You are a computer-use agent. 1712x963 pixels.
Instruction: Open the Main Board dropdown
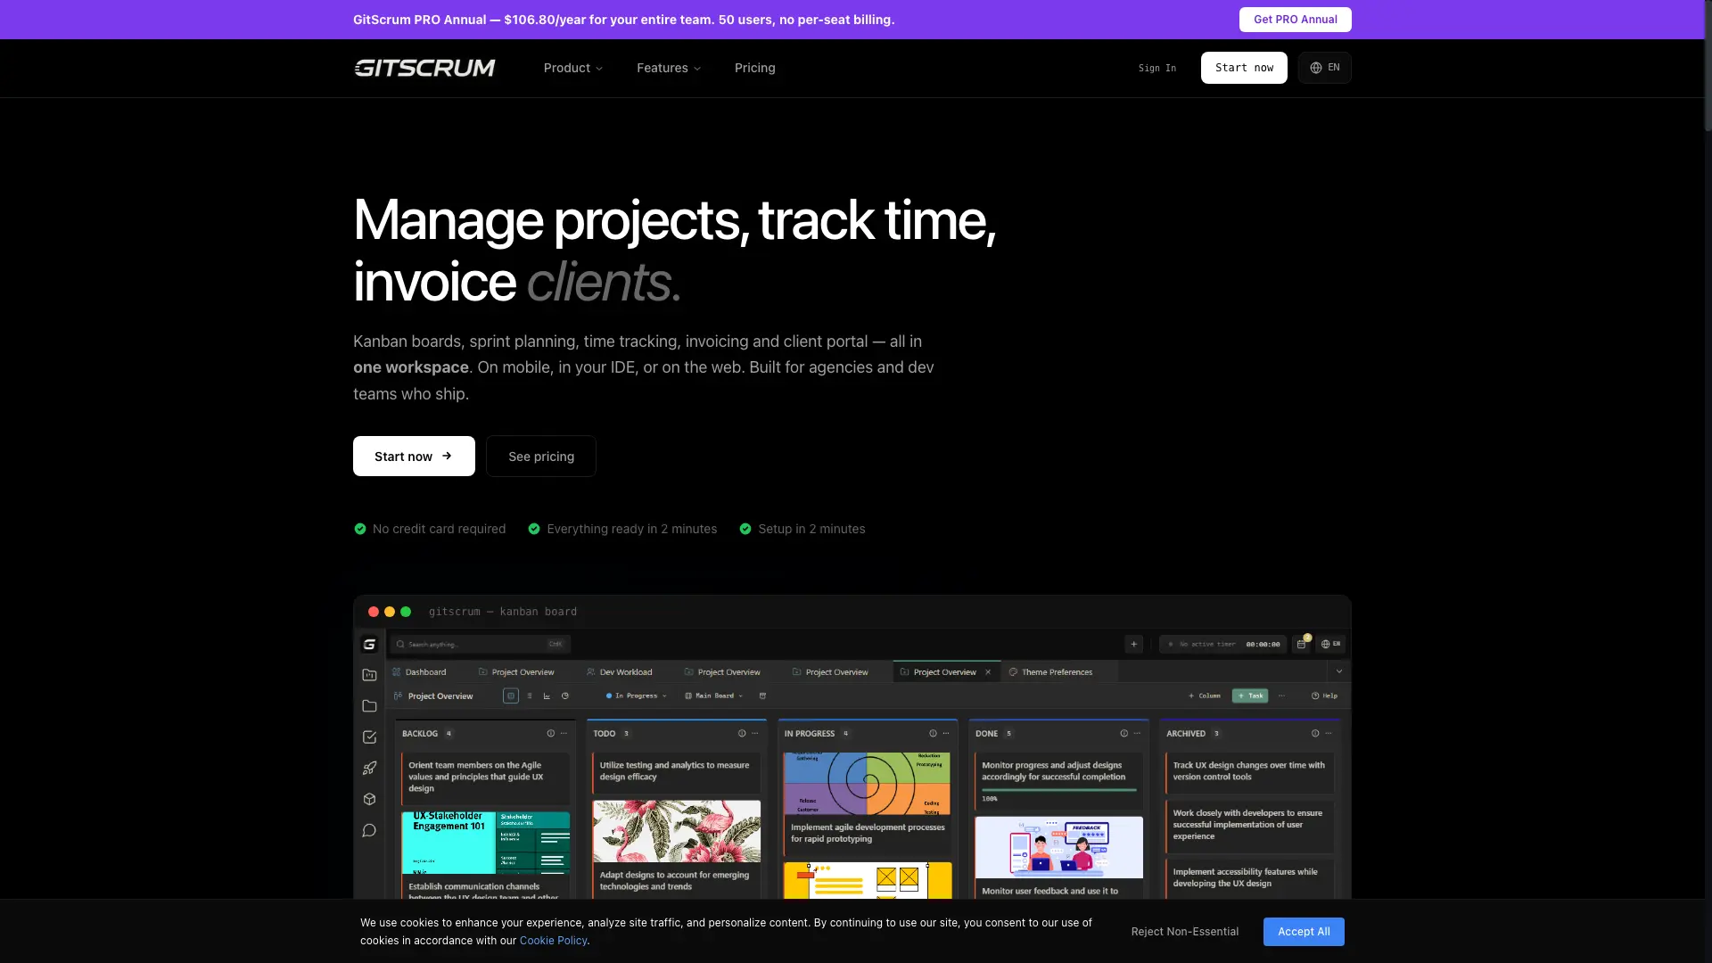[x=713, y=695]
